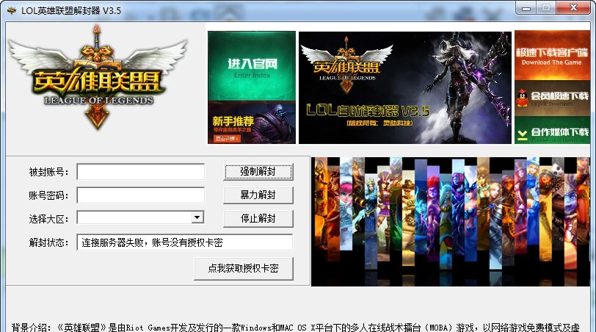Click 点我获取授权卡密 to get license key
Image resolution: width=596 pixels, height=332 pixels.
click(243, 269)
